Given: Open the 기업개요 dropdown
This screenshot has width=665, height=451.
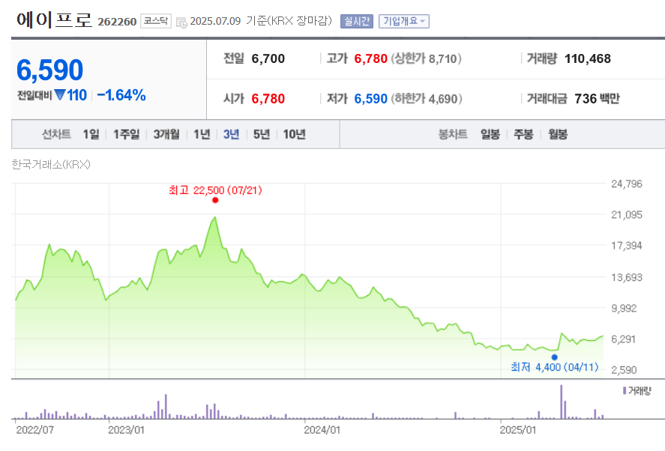Looking at the screenshot, I should [x=404, y=21].
